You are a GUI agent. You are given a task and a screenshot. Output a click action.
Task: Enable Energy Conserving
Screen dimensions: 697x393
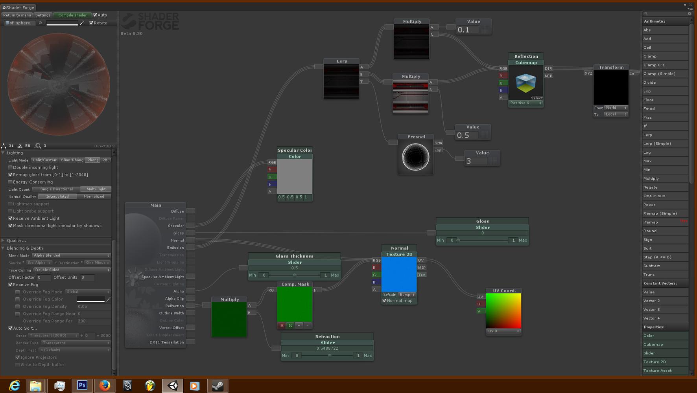[x=10, y=182]
